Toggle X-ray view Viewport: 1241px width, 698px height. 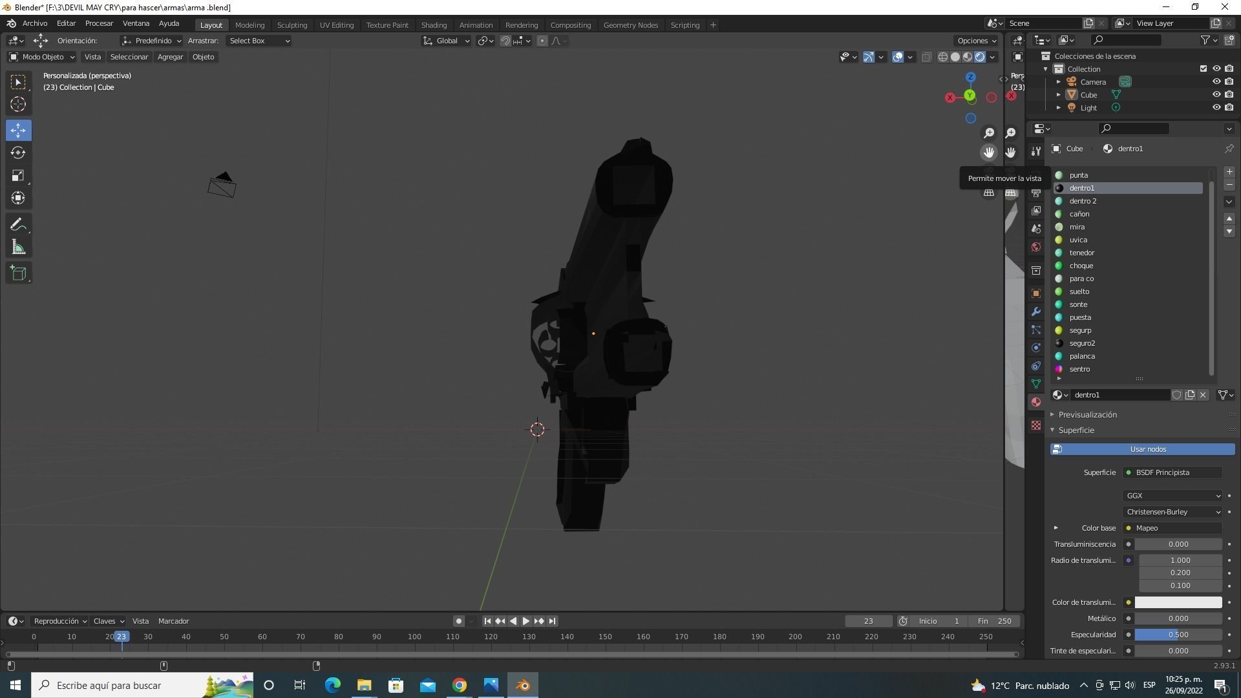(x=926, y=57)
